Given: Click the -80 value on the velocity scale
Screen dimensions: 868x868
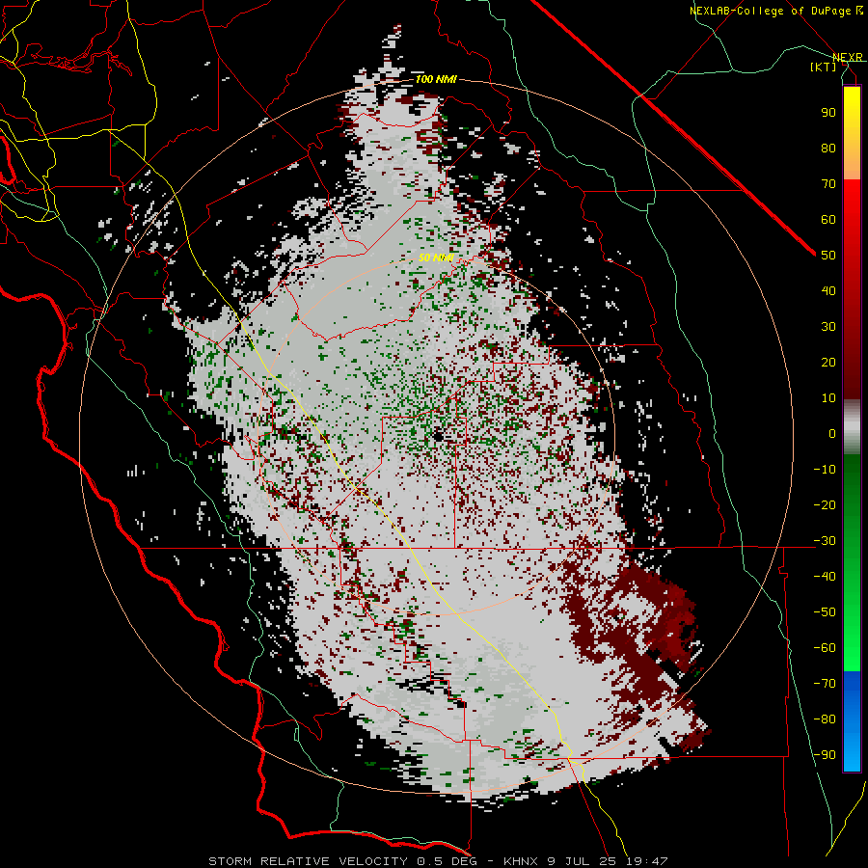Looking at the screenshot, I should 825,719.
